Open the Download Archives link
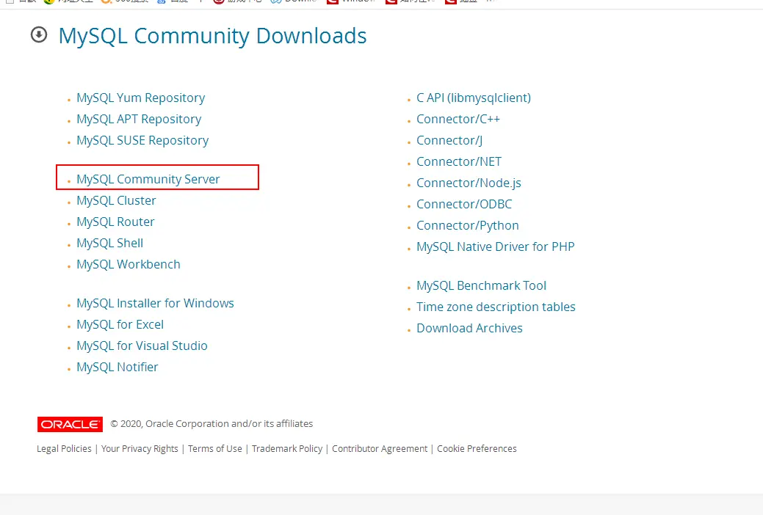Viewport: 763px width, 515px height. 469,328
